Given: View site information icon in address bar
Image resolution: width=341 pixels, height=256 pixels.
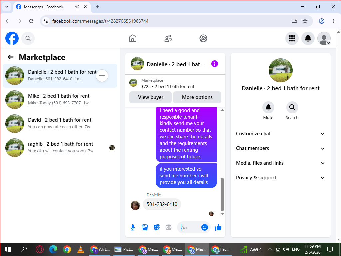Looking at the screenshot, I should 46,21.
